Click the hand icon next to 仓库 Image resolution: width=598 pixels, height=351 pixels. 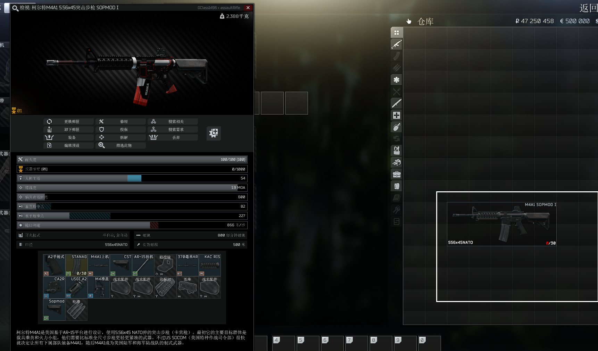point(409,22)
